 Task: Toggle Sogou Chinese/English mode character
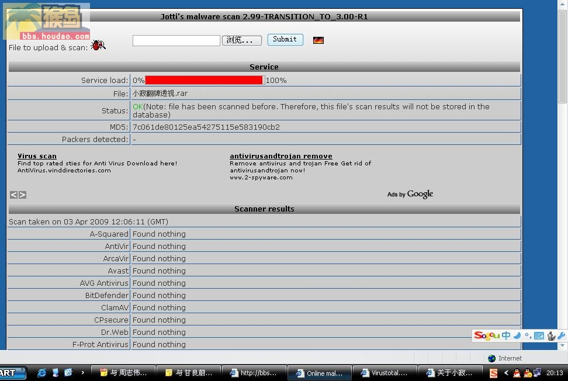(x=505, y=336)
